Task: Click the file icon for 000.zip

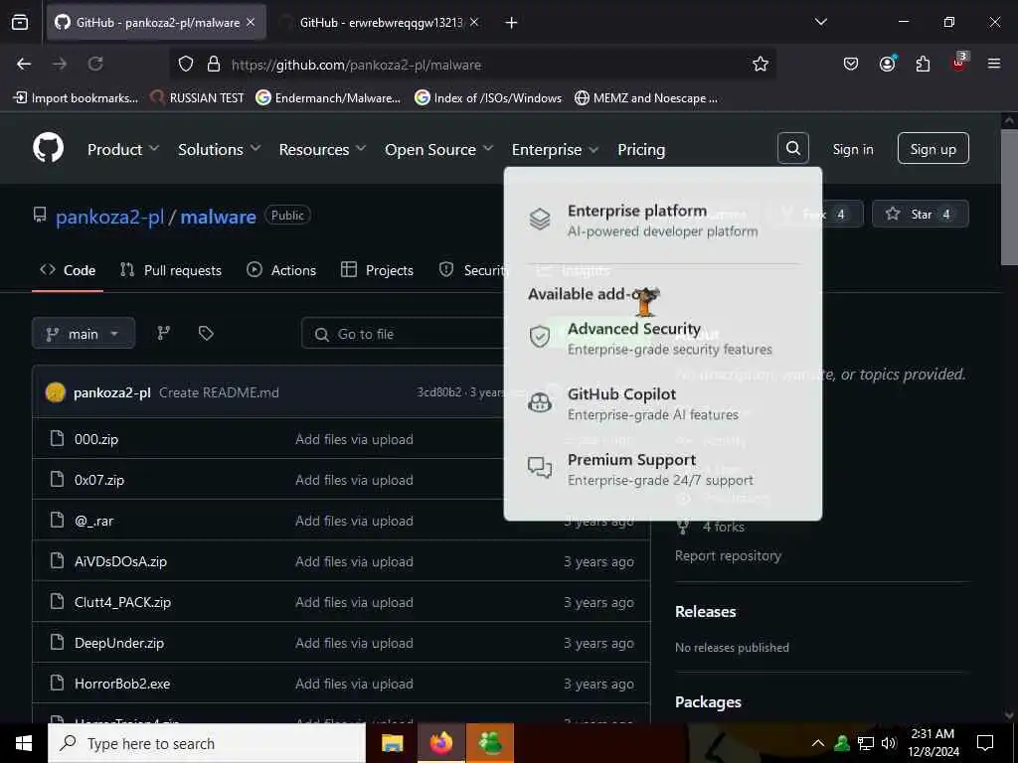Action: [x=57, y=438]
